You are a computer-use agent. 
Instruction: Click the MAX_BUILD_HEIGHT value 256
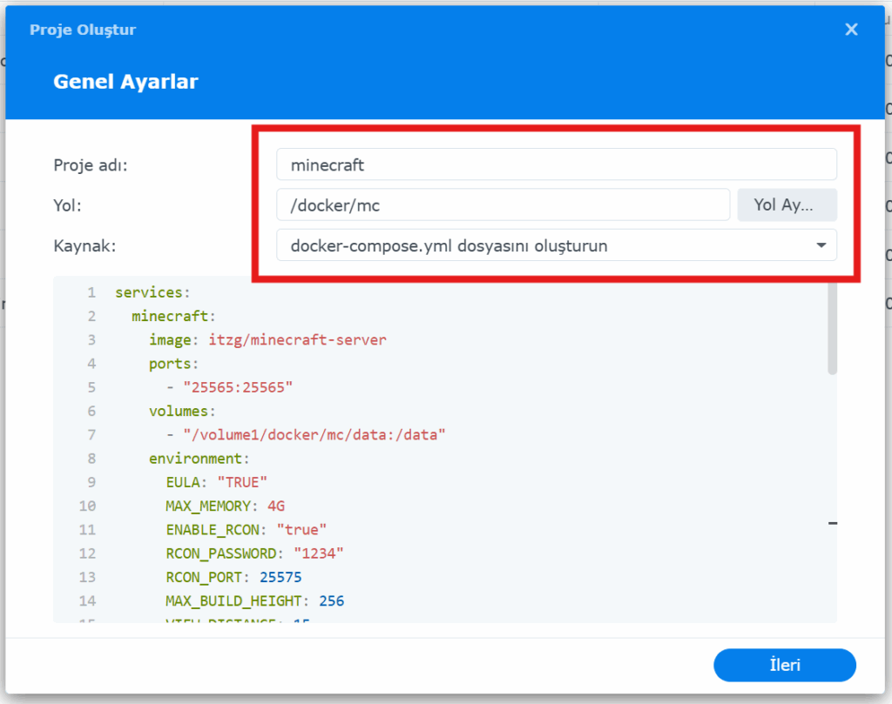click(332, 600)
